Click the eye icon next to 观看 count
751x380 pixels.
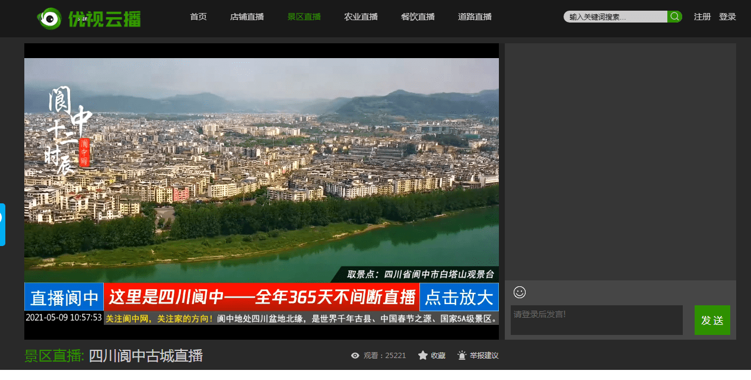[x=354, y=355]
